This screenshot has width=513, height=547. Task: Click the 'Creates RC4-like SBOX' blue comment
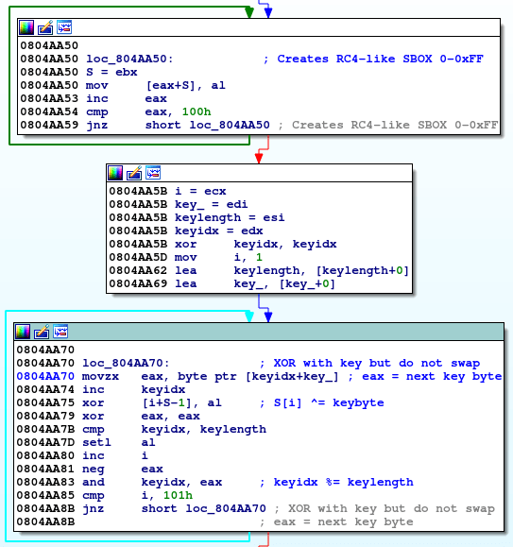[373, 59]
